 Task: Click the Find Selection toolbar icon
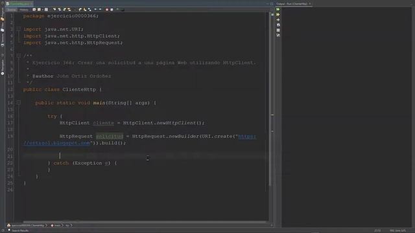54,10
